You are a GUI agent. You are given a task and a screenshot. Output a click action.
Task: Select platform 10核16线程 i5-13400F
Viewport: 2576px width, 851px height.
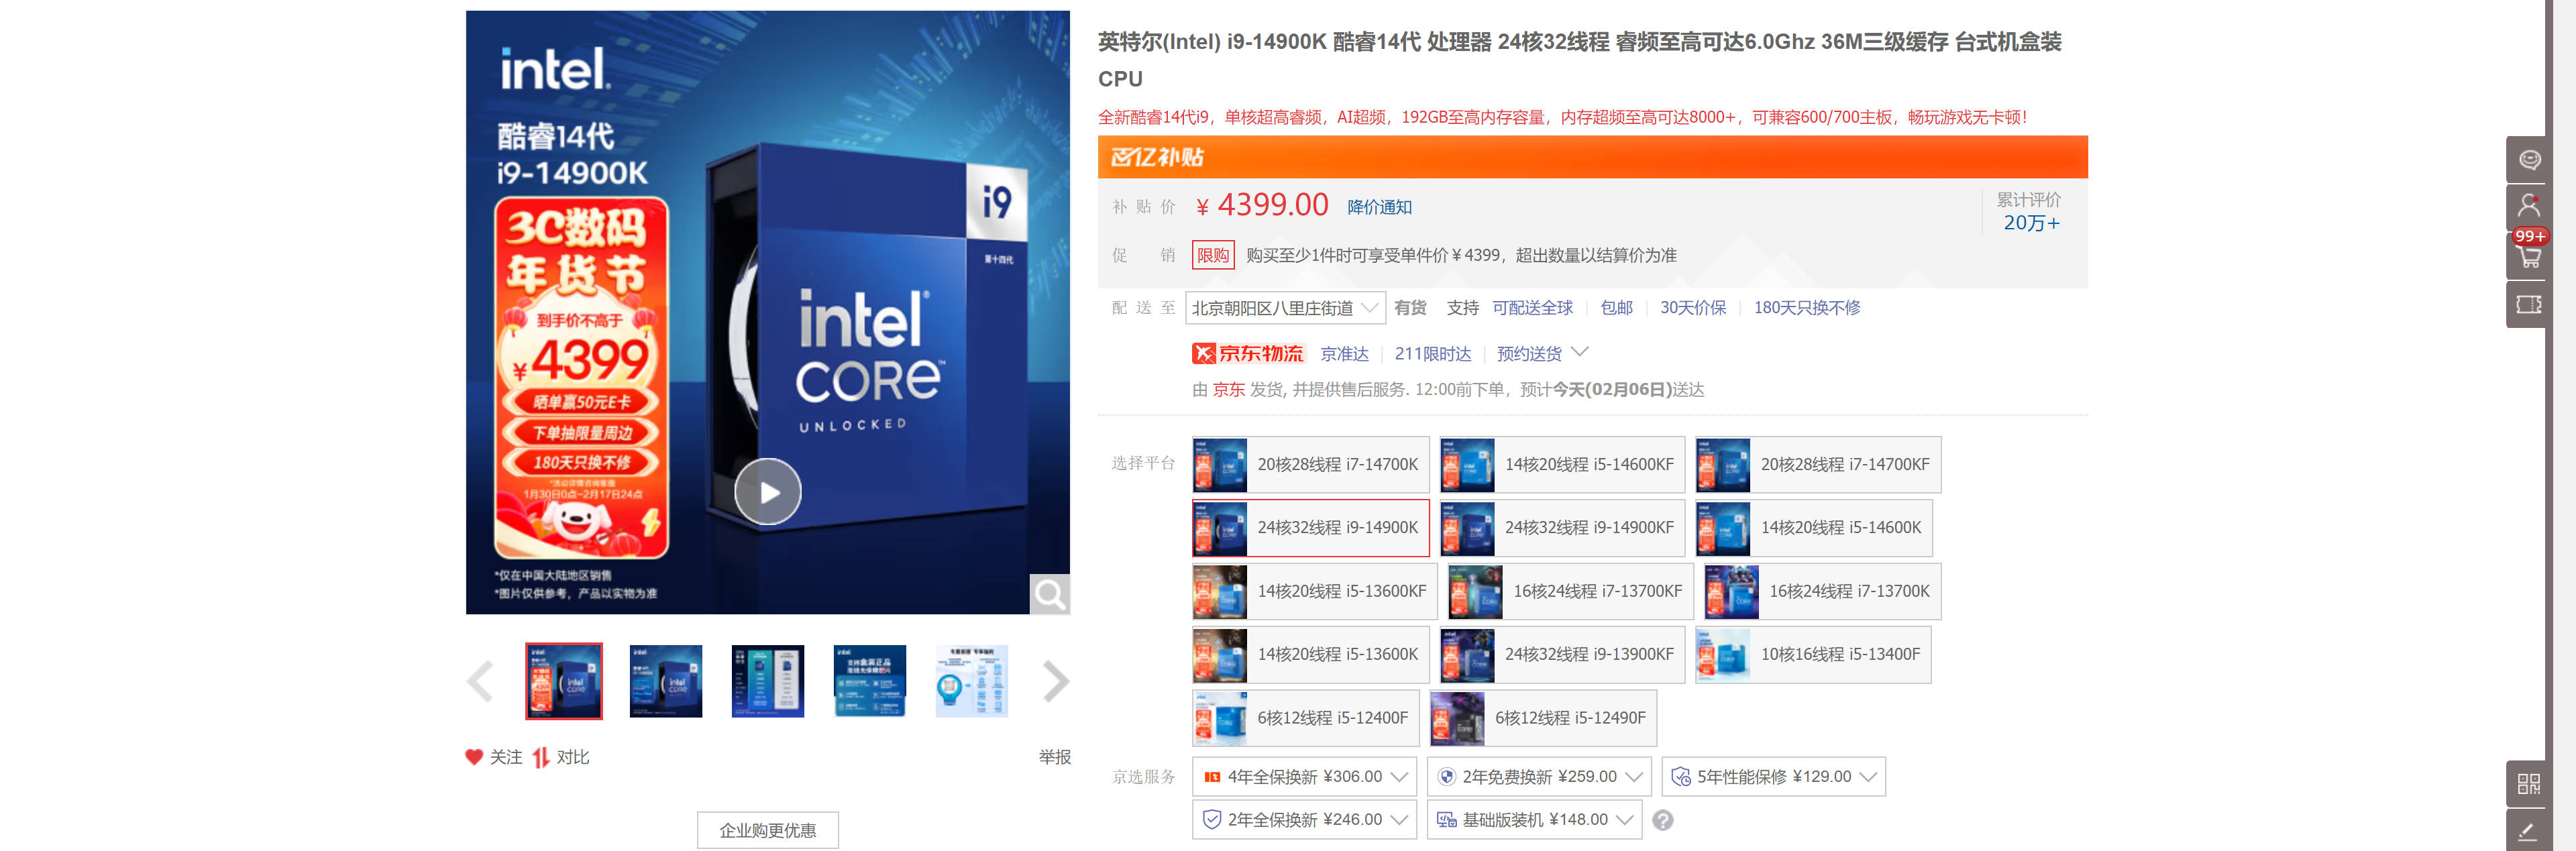click(1813, 654)
